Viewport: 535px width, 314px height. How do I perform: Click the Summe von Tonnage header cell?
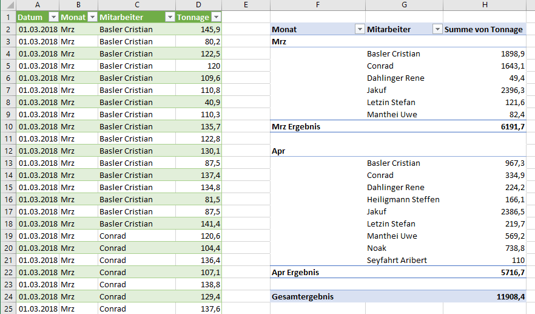[x=485, y=29]
